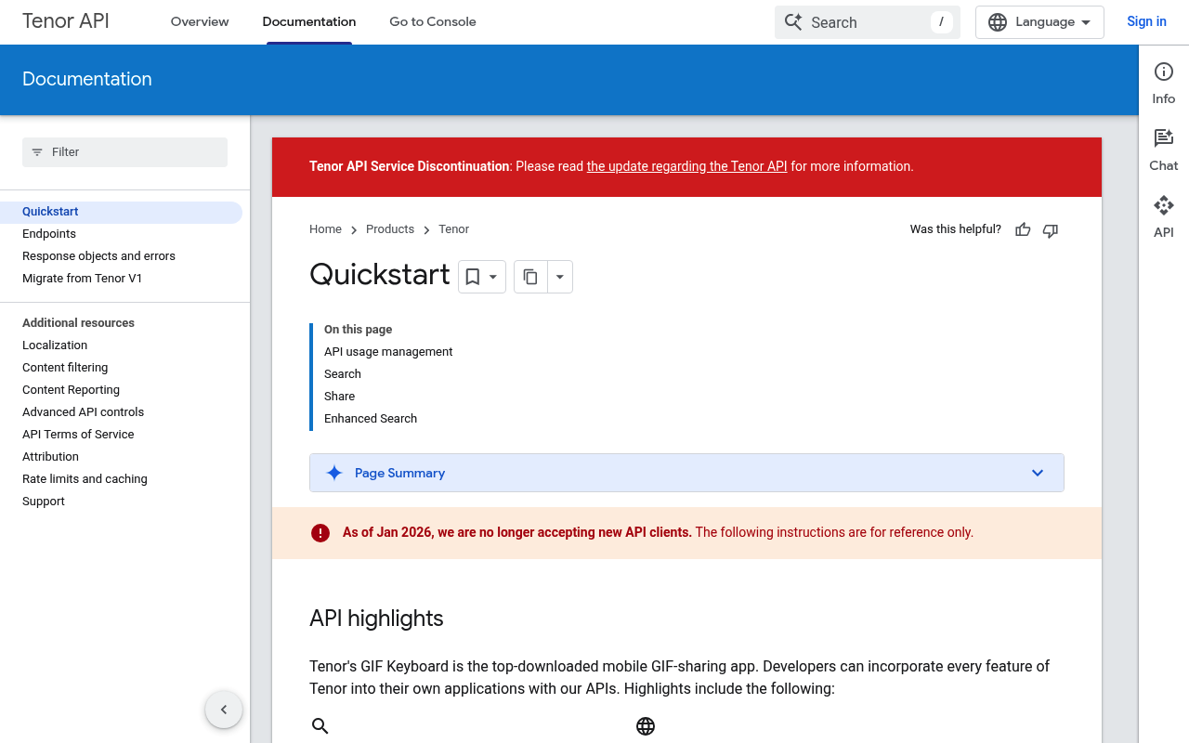1189x743 pixels.
Task: Click the search sparkle magnifier icon
Action: [793, 22]
